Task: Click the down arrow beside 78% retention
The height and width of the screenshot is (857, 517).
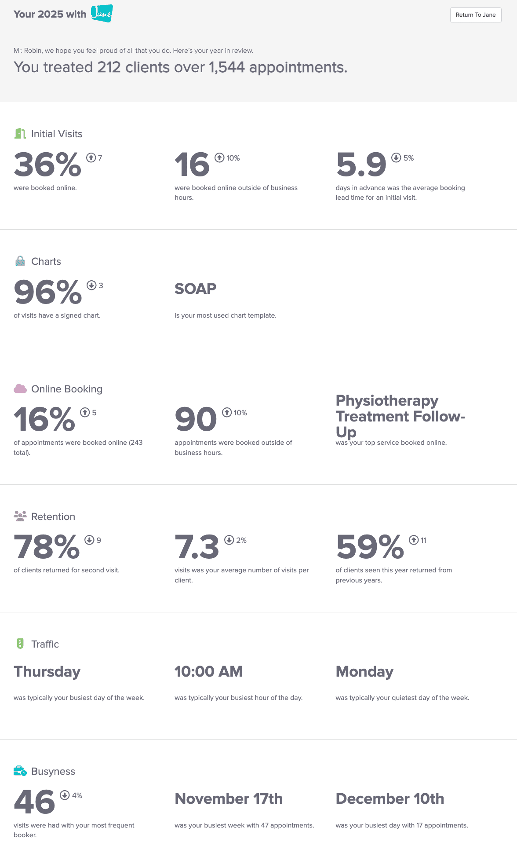Action: (90, 540)
